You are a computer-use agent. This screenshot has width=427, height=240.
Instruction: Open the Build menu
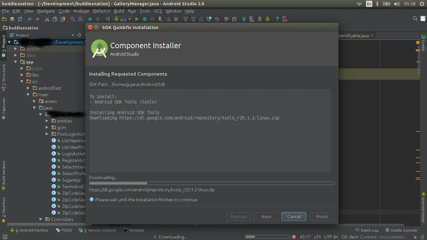[x=119, y=11]
